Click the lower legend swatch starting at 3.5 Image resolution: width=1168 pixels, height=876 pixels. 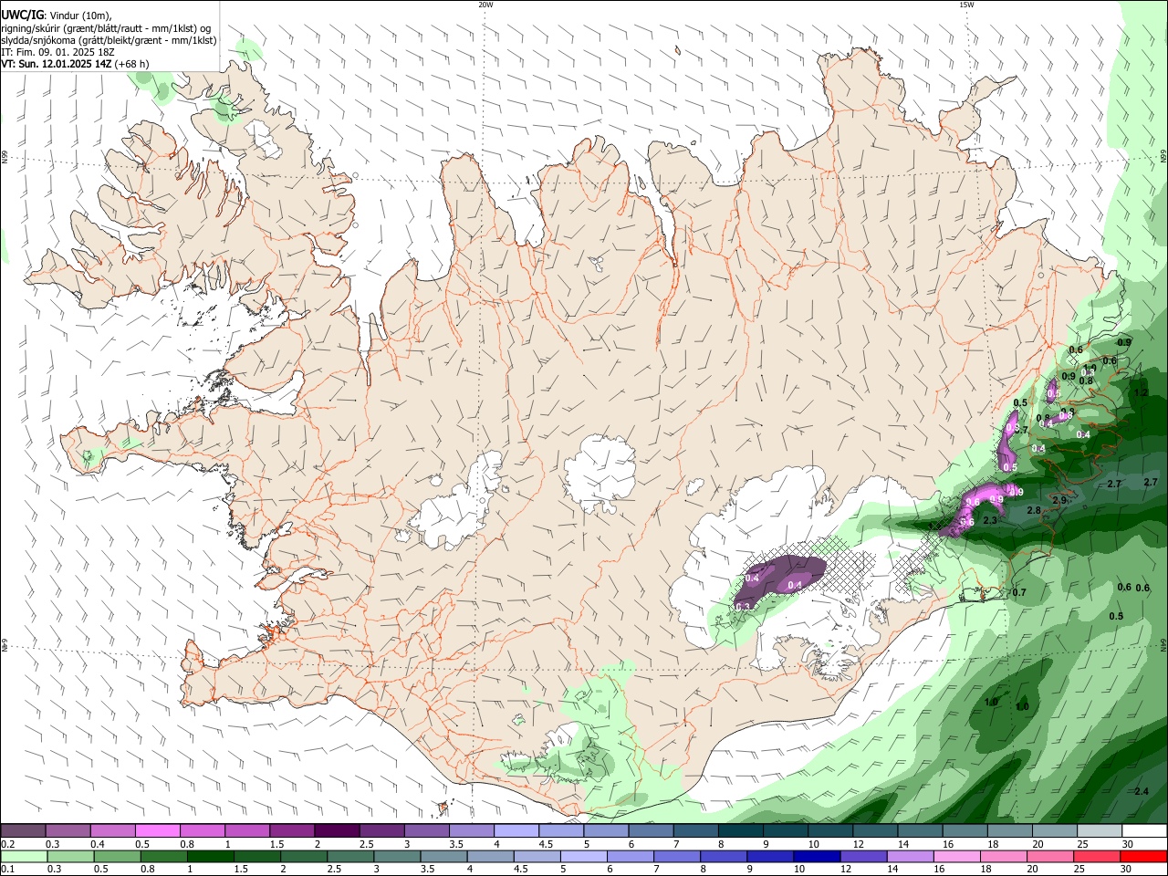coord(443,857)
